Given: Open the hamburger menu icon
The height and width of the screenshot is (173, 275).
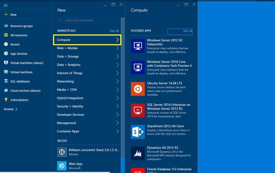Looking at the screenshot, I should (x=6, y=5).
